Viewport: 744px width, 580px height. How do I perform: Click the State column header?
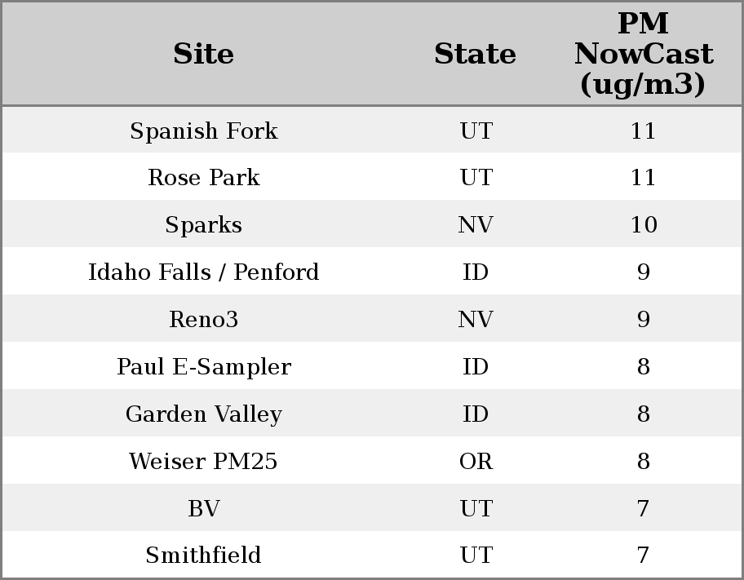click(475, 54)
